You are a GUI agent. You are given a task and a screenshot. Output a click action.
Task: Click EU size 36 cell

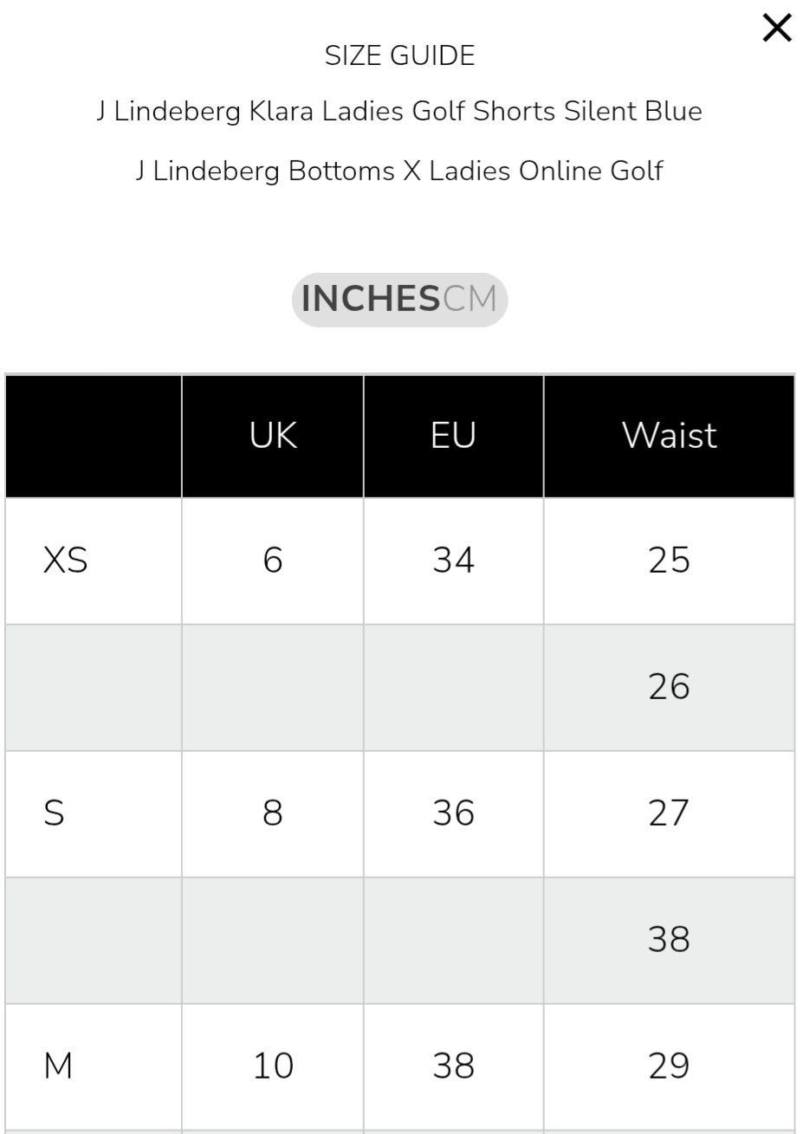click(x=453, y=813)
